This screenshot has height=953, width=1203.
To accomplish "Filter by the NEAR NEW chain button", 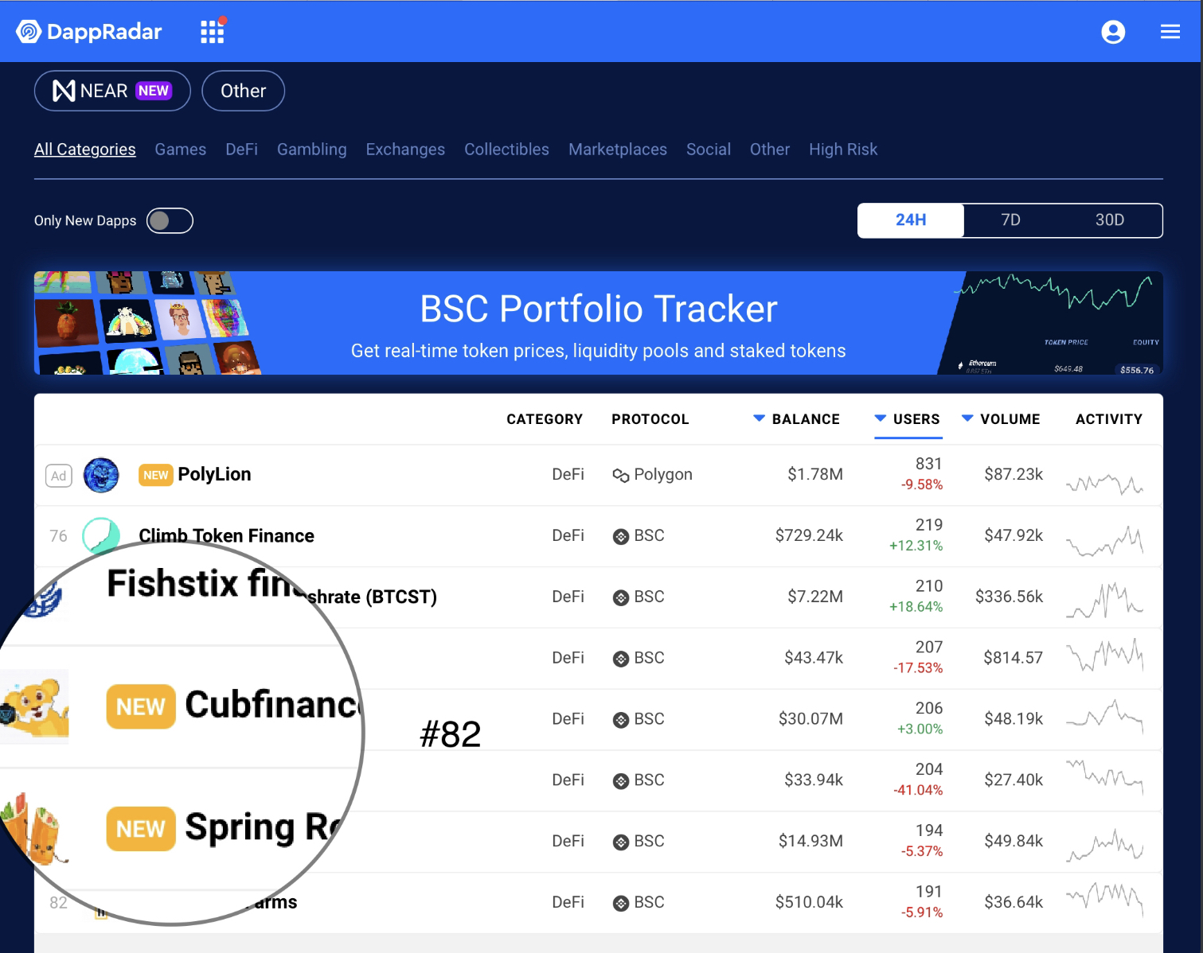I will click(112, 91).
